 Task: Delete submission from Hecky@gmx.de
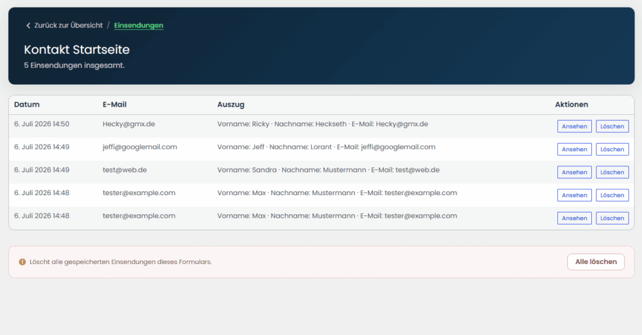(x=612, y=126)
